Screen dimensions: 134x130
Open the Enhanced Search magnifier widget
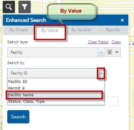9,7
